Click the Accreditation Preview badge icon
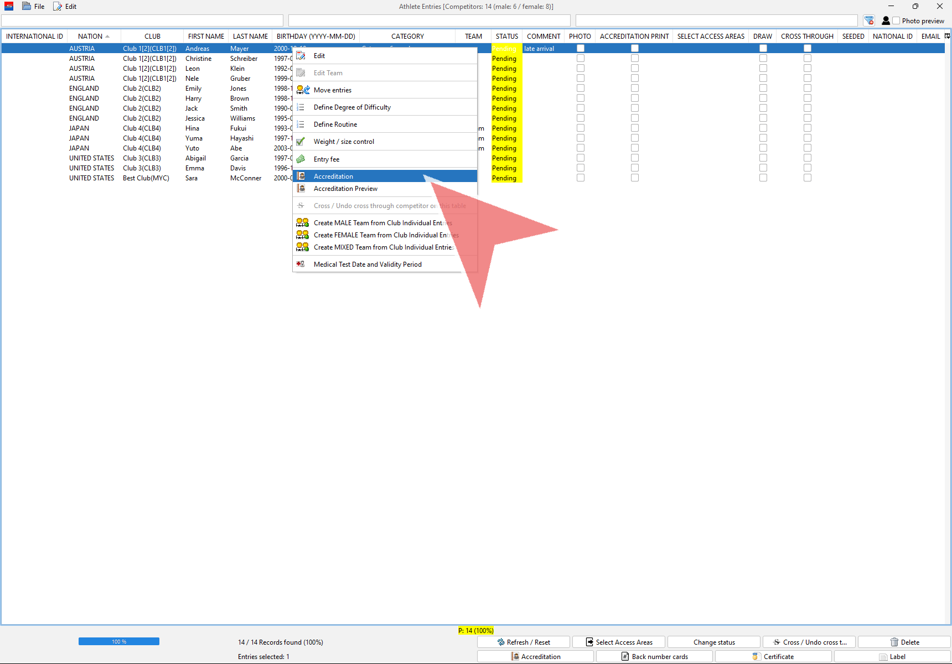952x664 pixels. [x=301, y=189]
